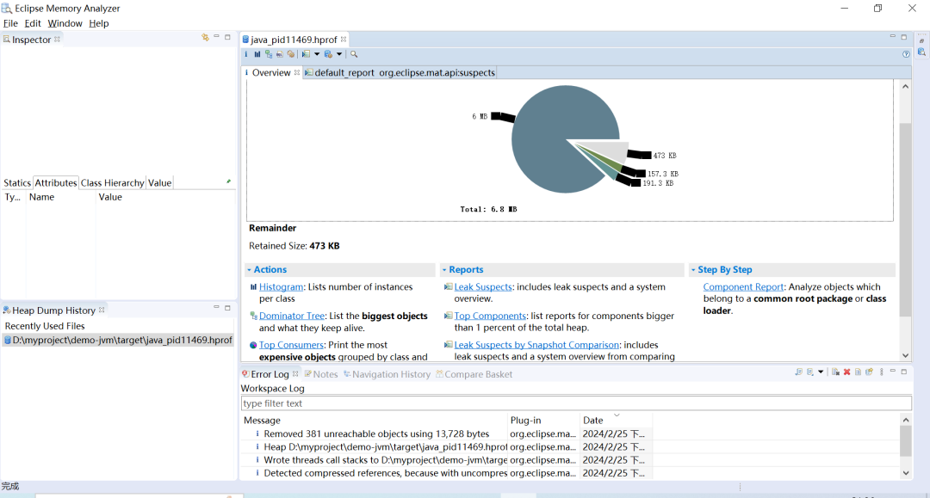
Task: Open the Query Browser dropdown arrow
Action: pos(339,54)
